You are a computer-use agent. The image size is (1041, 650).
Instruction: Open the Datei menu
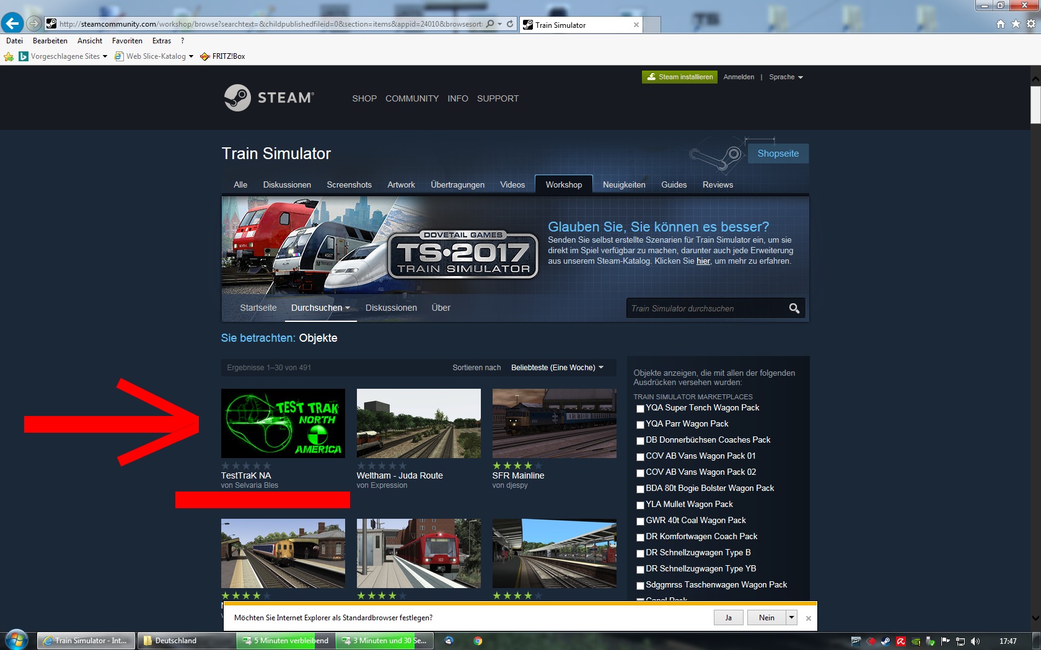coord(14,41)
